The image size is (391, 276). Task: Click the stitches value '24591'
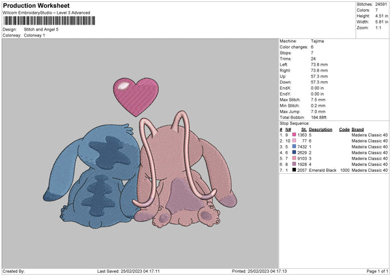click(x=381, y=5)
